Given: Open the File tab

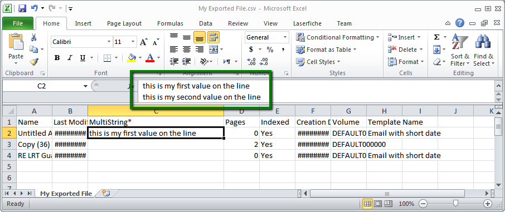Looking at the screenshot, I should [18, 23].
